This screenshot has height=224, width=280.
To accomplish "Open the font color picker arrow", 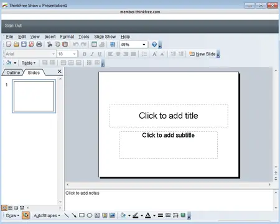I will (x=154, y=215).
